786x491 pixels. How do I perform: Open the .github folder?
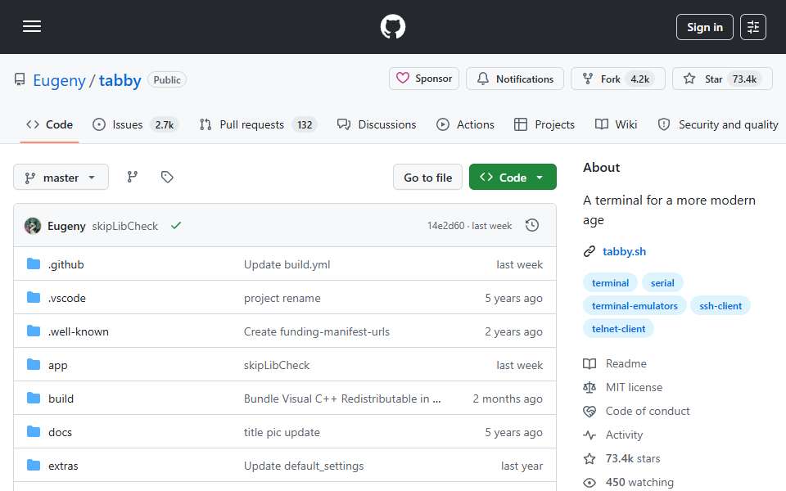[65, 264]
